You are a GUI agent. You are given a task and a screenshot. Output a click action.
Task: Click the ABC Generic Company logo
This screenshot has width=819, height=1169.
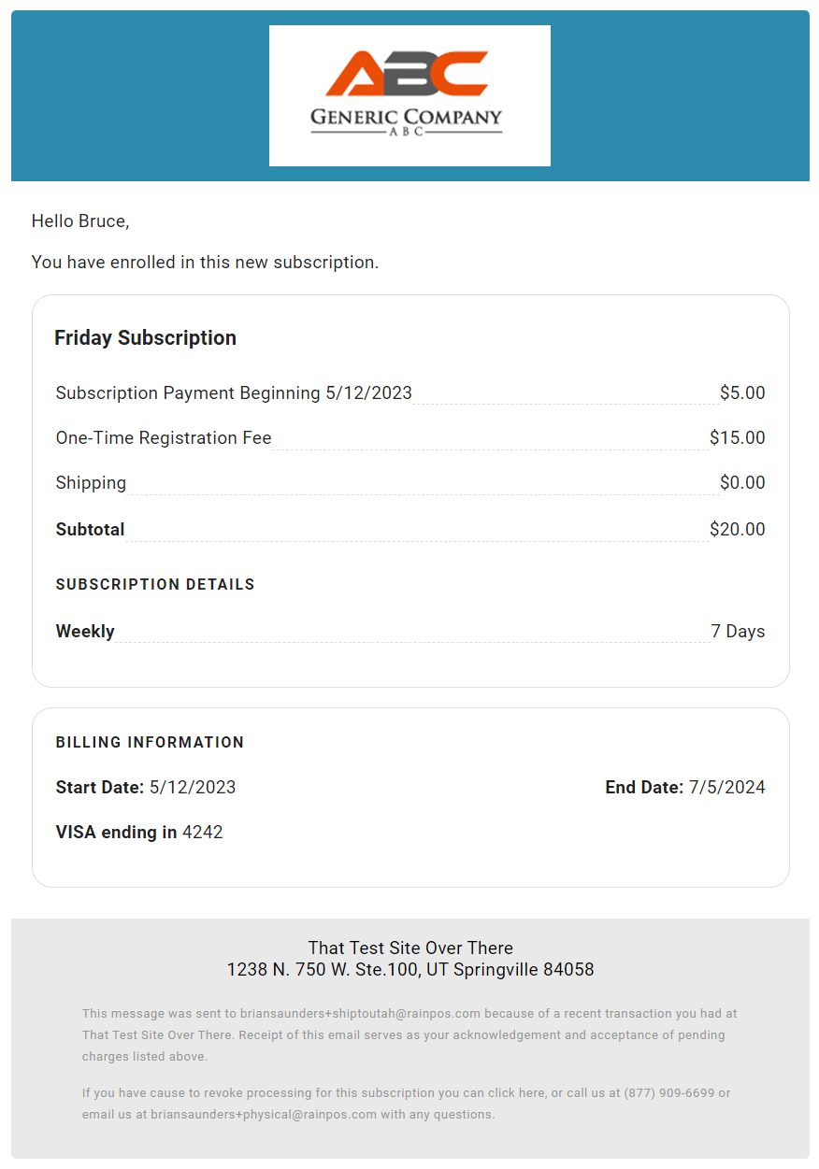(x=409, y=95)
